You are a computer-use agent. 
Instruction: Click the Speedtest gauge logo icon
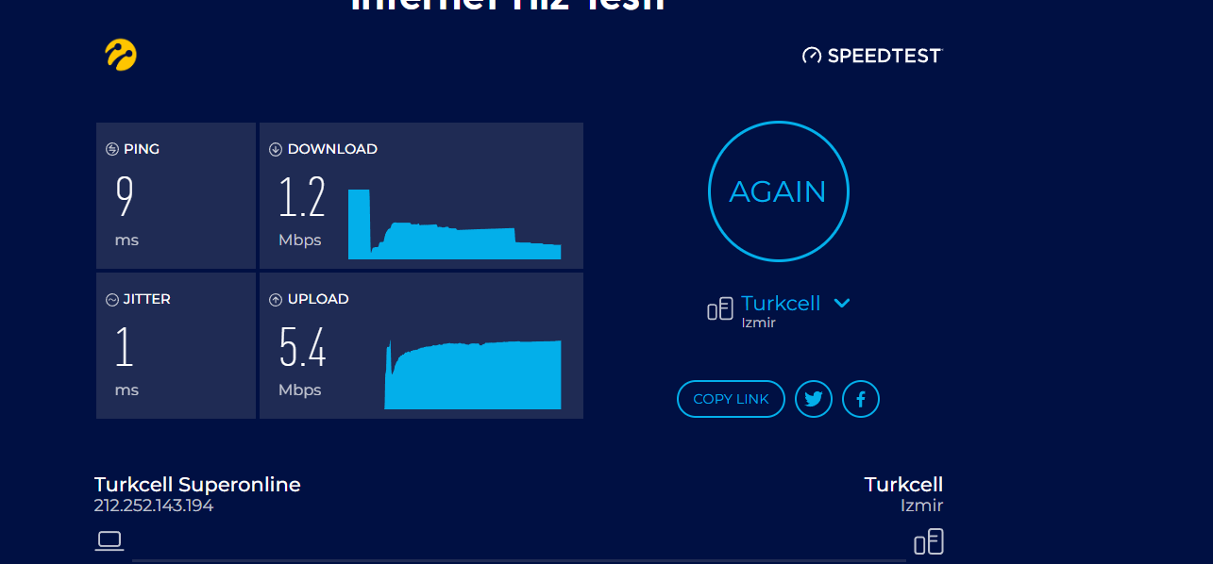(812, 56)
